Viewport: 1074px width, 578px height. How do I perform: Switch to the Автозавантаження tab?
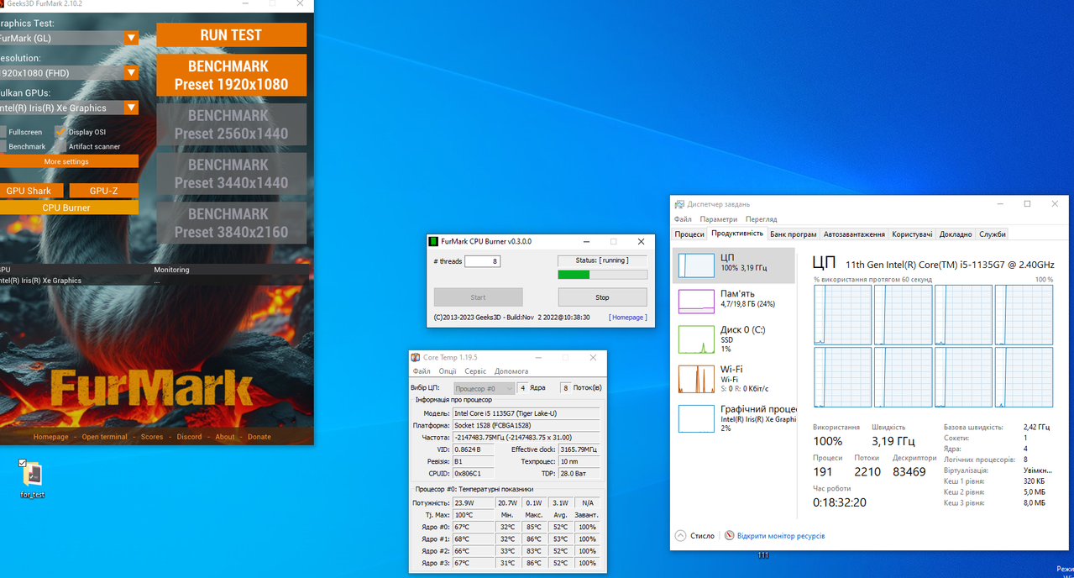click(854, 234)
